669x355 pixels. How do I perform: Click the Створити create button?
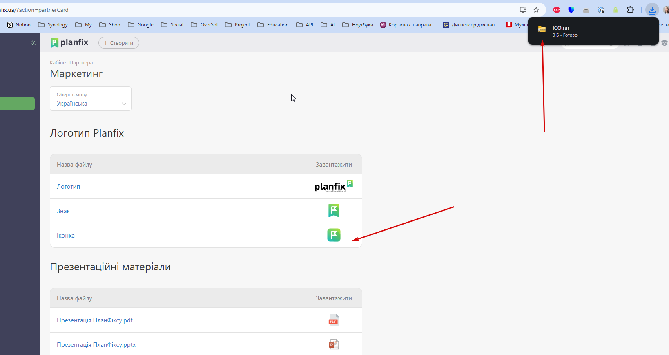click(118, 43)
